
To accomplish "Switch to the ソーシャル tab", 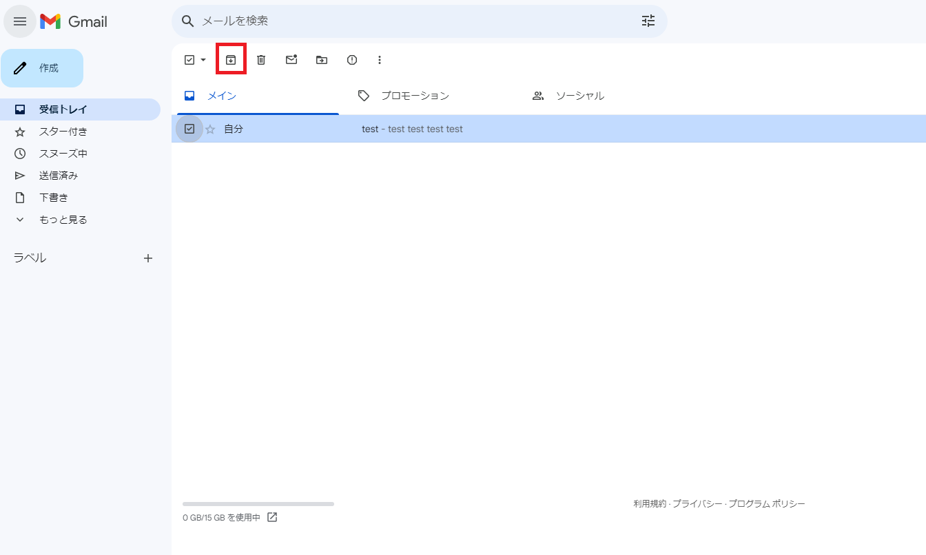I will (579, 96).
